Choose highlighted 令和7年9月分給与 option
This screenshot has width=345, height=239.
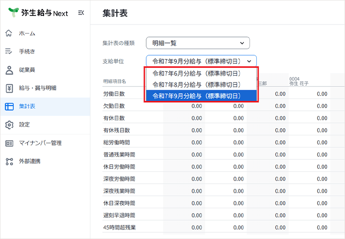[x=196, y=96]
